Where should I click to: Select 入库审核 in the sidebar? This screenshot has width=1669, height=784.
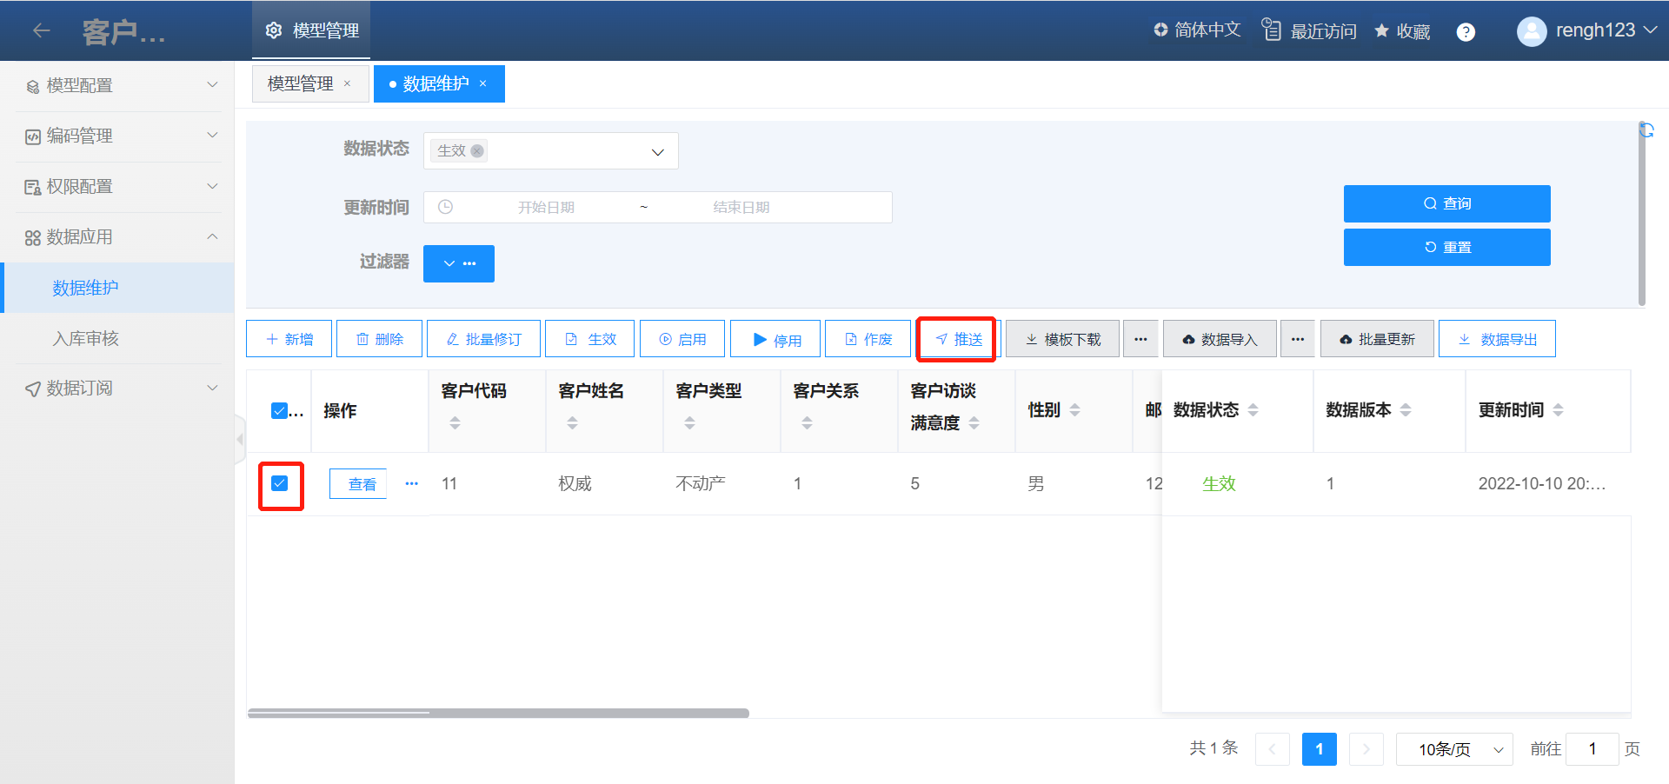(85, 338)
